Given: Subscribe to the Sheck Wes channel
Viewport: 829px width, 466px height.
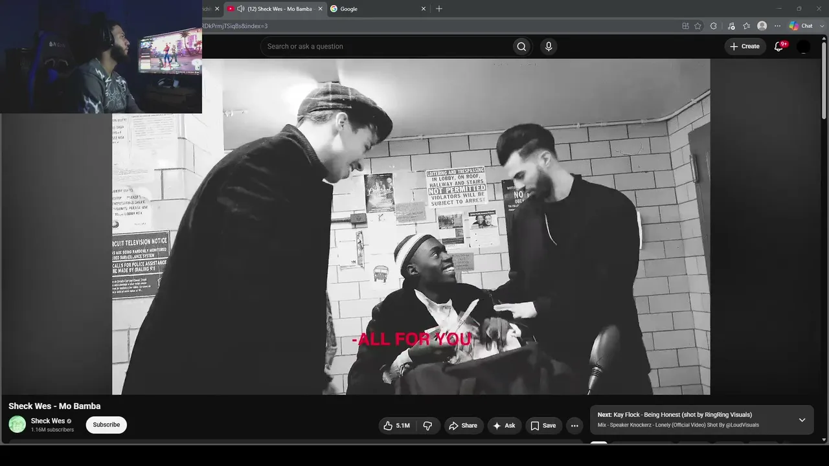Looking at the screenshot, I should coord(106,425).
